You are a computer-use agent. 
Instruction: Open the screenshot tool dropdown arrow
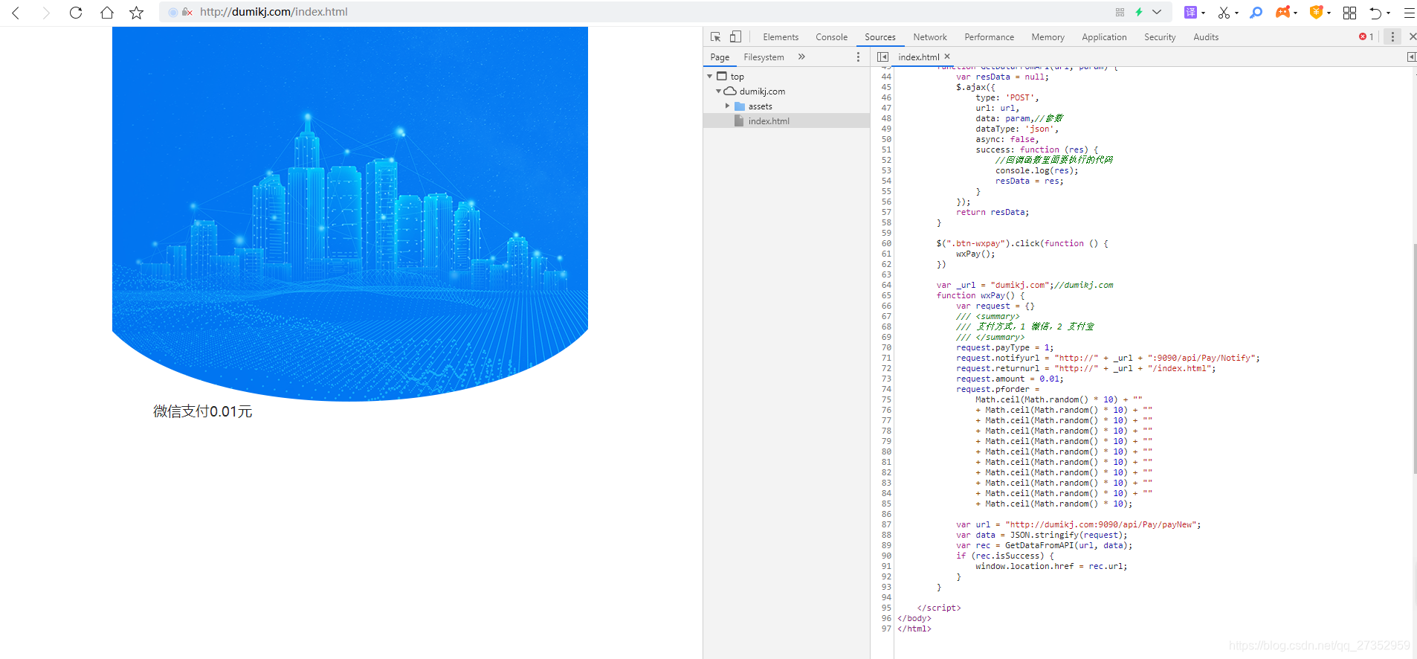[1236, 13]
